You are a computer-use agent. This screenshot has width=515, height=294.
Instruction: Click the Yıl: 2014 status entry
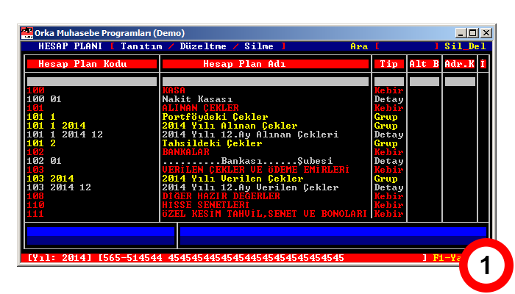coord(60,258)
